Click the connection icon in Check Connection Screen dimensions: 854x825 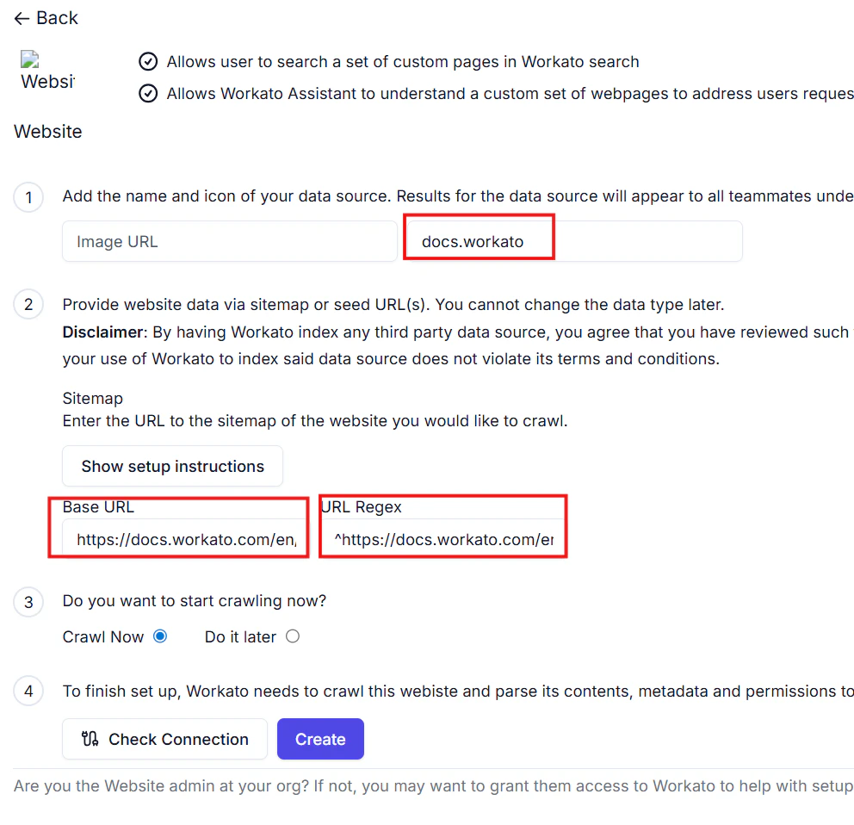tap(90, 739)
